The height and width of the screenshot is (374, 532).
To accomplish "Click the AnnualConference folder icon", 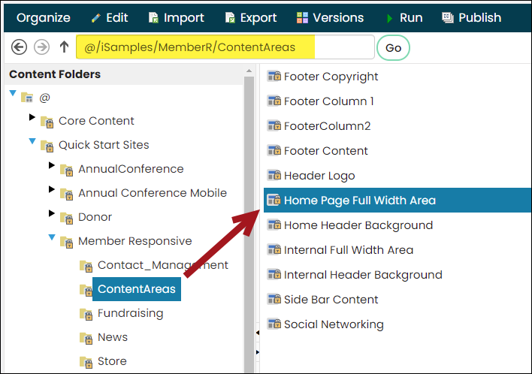I will tap(66, 170).
